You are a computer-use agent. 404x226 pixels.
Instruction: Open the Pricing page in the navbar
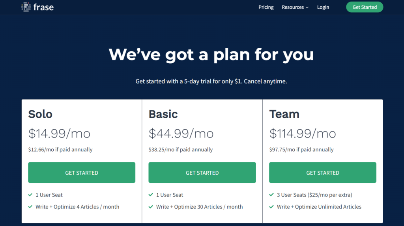coord(266,7)
